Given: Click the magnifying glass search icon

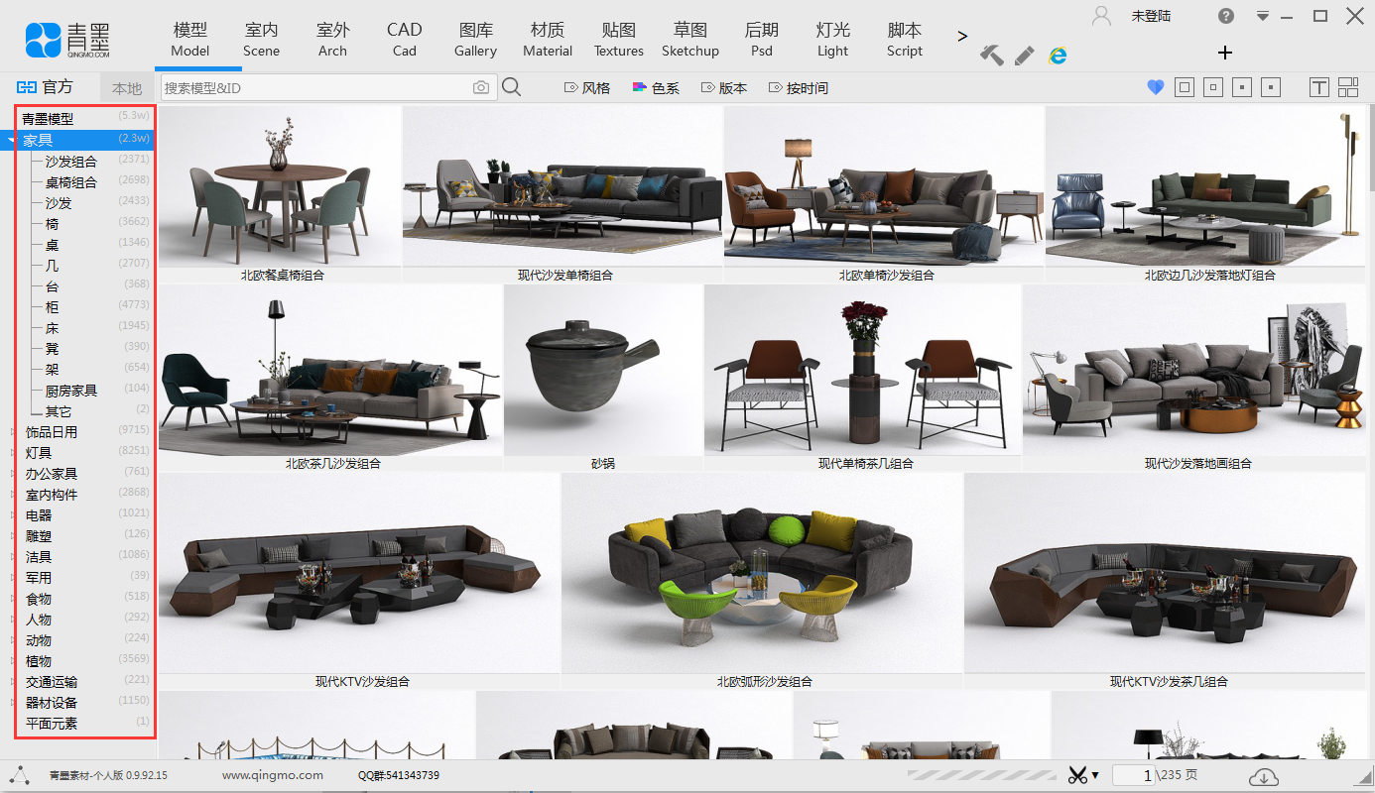Looking at the screenshot, I should click(x=511, y=88).
